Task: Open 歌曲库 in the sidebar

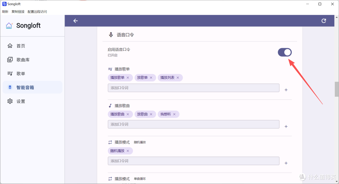Action: pos(32,60)
